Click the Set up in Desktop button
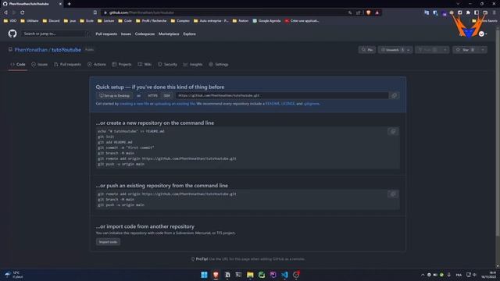The width and height of the screenshot is (500, 281). [115, 95]
